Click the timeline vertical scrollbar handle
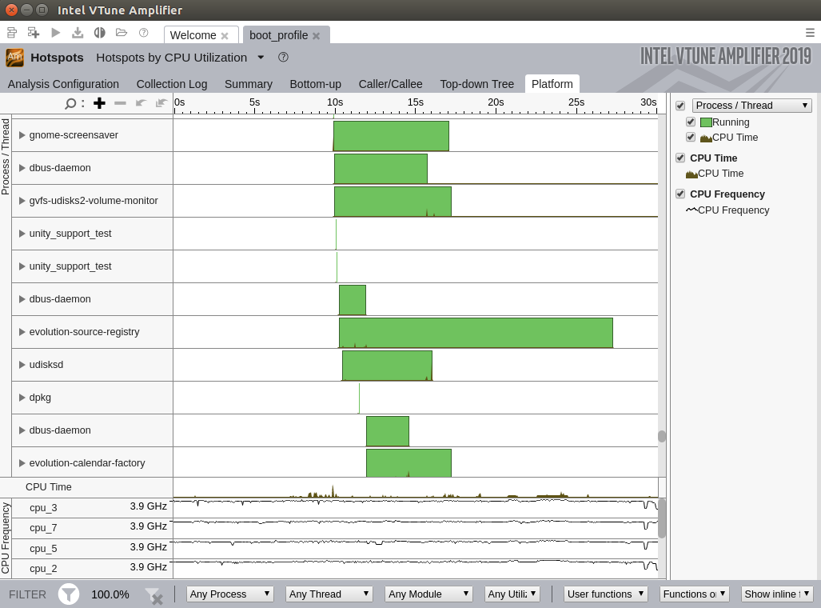This screenshot has height=608, width=821. tap(662, 436)
